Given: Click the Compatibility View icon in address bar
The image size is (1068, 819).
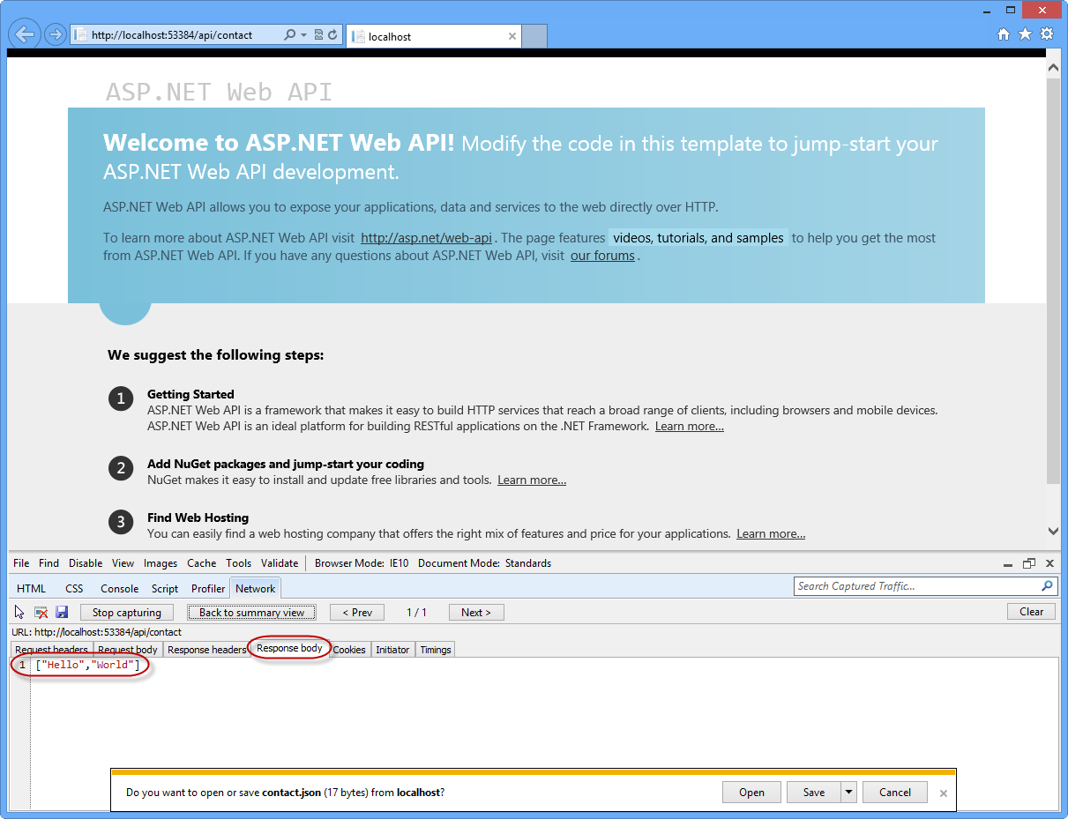Looking at the screenshot, I should click(318, 34).
